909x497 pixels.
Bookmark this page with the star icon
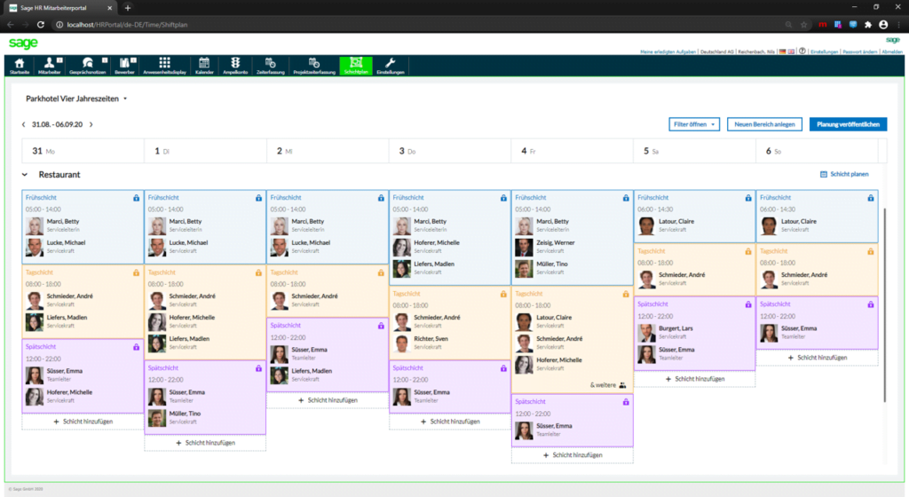[803, 24]
